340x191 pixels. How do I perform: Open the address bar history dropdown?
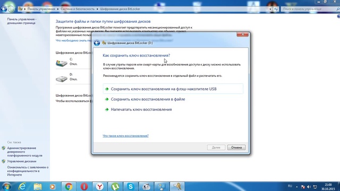[x=270, y=9]
